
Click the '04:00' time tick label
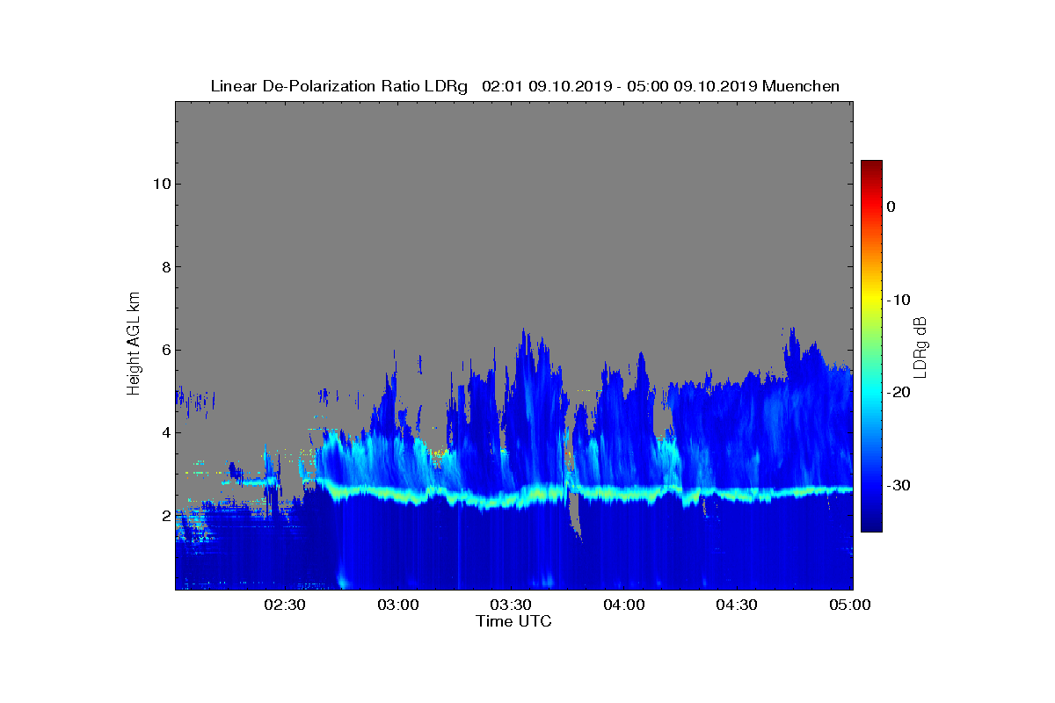point(624,605)
